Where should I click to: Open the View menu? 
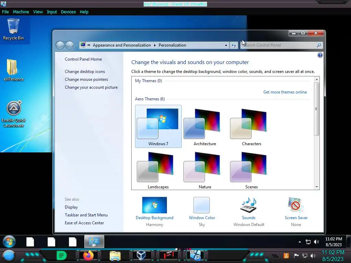(x=38, y=12)
